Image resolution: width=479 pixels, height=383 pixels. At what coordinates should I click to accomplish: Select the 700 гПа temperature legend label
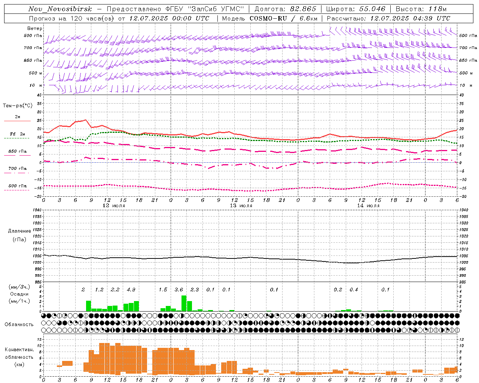coord(18,169)
